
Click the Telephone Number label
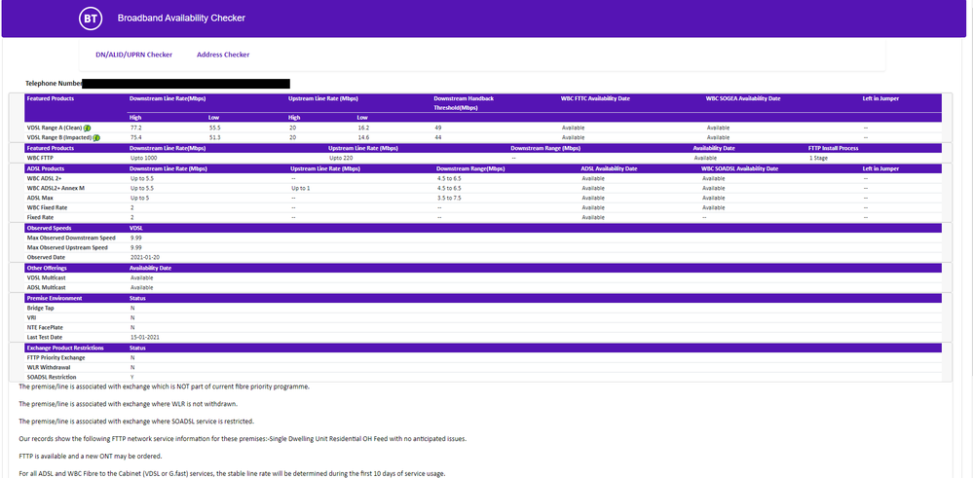point(53,84)
